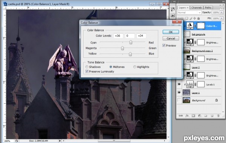Image resolution: width=226 pixels, height=143 pixels.
Task: Open layer style fx menu icon
Action: pos(187,116)
